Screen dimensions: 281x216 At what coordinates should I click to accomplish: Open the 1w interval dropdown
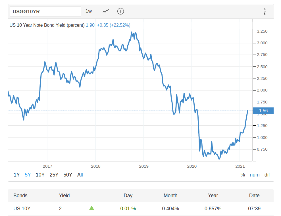89,11
